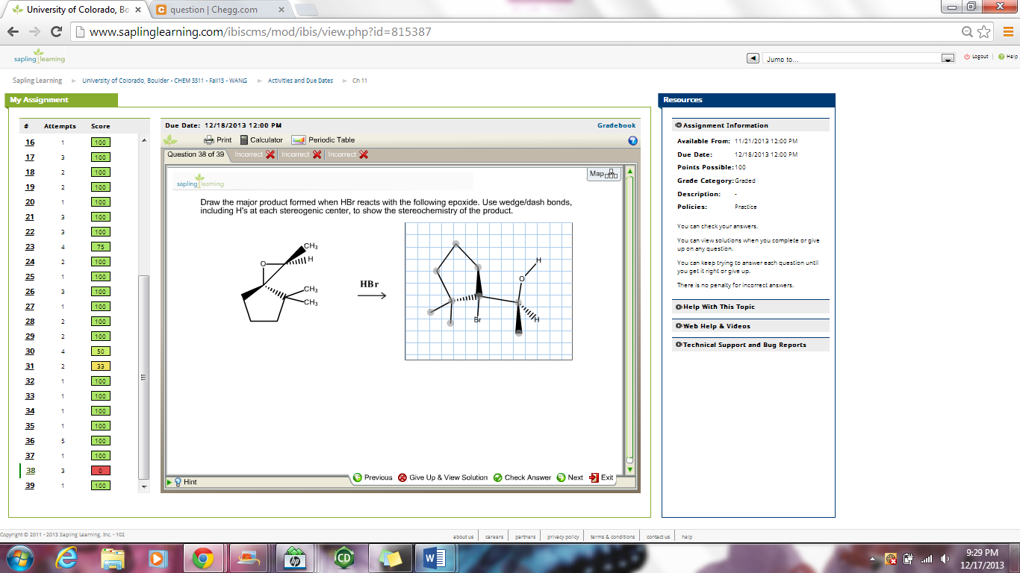Click the red 0 score for question 38
This screenshot has width=1020, height=573.
click(101, 471)
